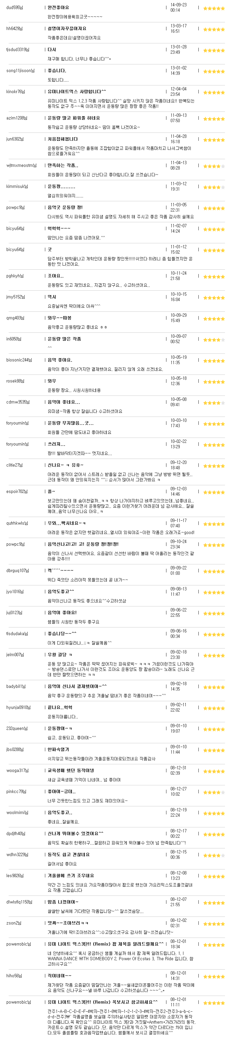The width and height of the screenshot is (231, 1038).
Task: Click the star rating on cdmw3535's review
Action: pyautogui.click(x=214, y=403)
